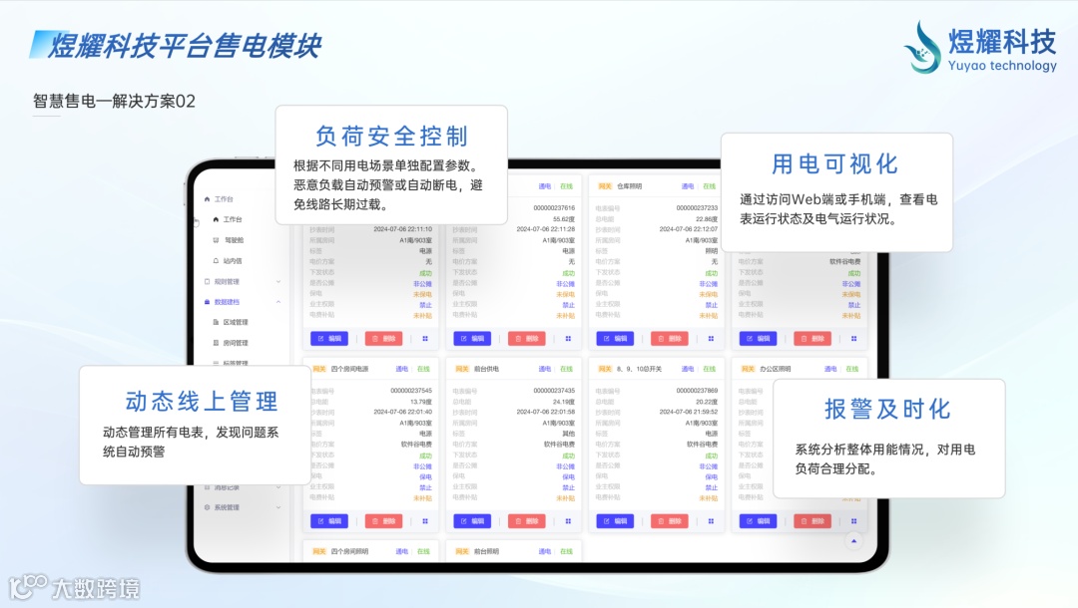Image resolution: width=1078 pixels, height=608 pixels.
Task: Open grid menu on 前台供电 card
Action: (x=568, y=521)
